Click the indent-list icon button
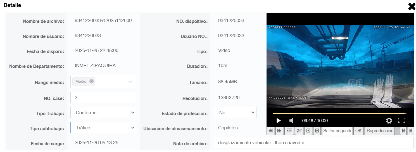Screen dimensions: 416x152 pos(289,131)
